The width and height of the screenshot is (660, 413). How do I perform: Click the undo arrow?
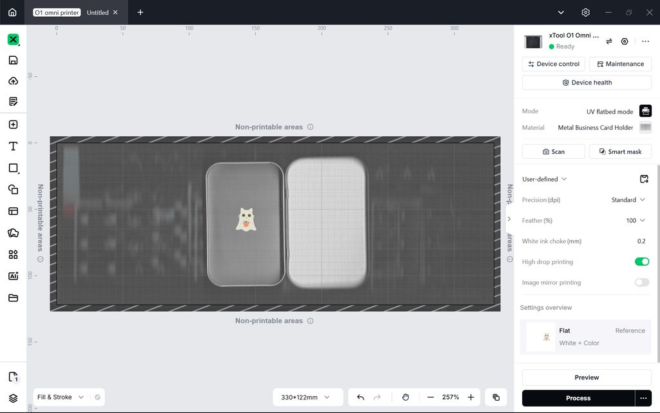click(x=360, y=397)
